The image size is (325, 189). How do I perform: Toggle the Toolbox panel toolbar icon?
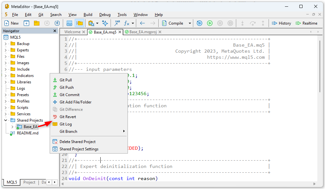point(69,23)
